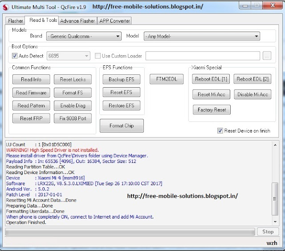The width and height of the screenshot is (285, 251).
Task: Click the 'Xiaomi Mi 4i [msm8916]' device value
Action: [61, 178]
